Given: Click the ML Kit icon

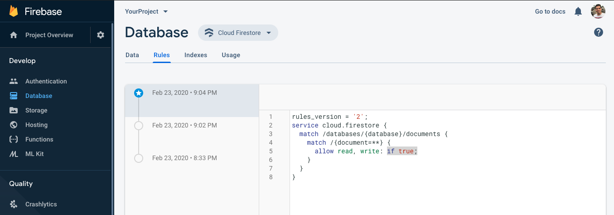Looking at the screenshot, I should pos(14,154).
